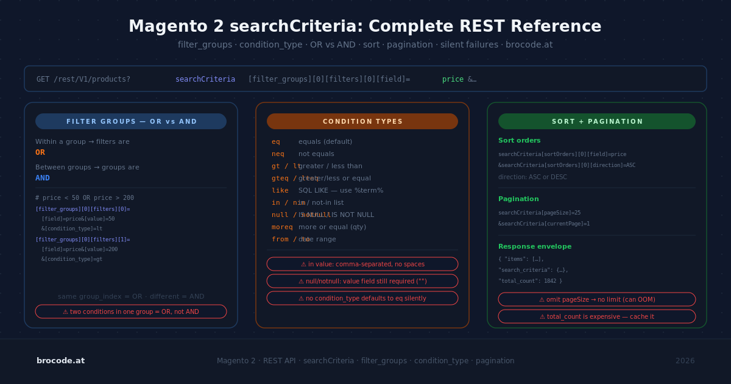The height and width of the screenshot is (384, 731).
Task: Click the subtitle line starting 'filter_groups · condition_type'
Action: click(365, 44)
